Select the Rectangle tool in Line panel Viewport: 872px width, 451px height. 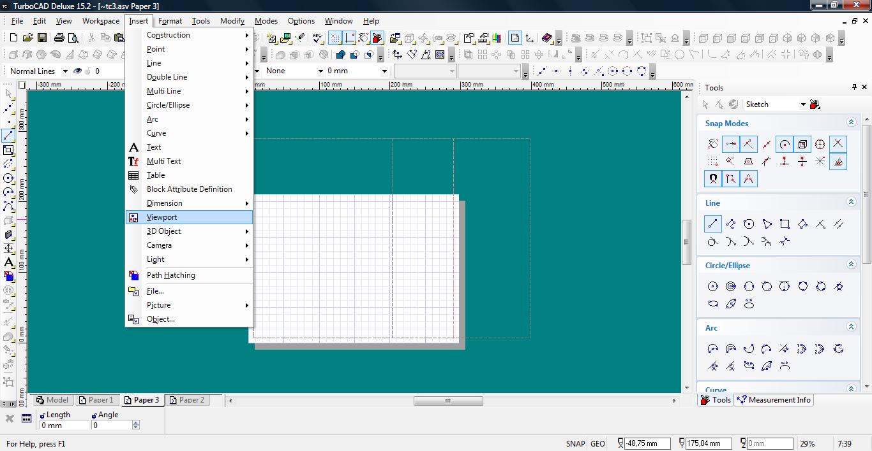[x=785, y=224]
